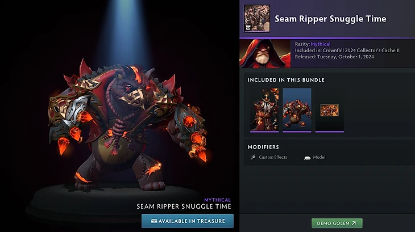Click the Custom Effects label
Viewport: 415px width, 232px height.
point(273,157)
